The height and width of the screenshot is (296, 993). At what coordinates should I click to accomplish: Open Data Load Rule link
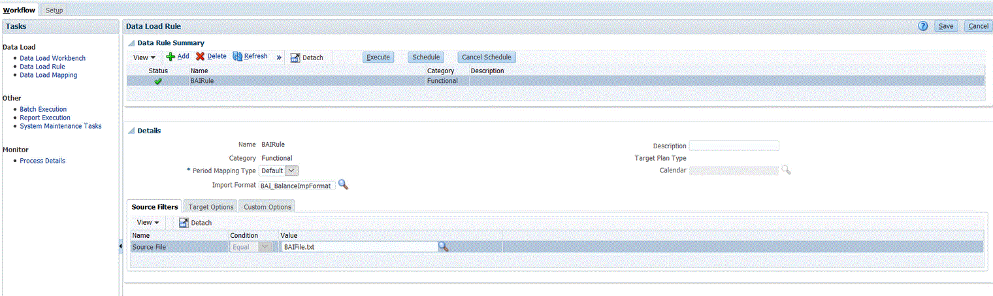42,67
